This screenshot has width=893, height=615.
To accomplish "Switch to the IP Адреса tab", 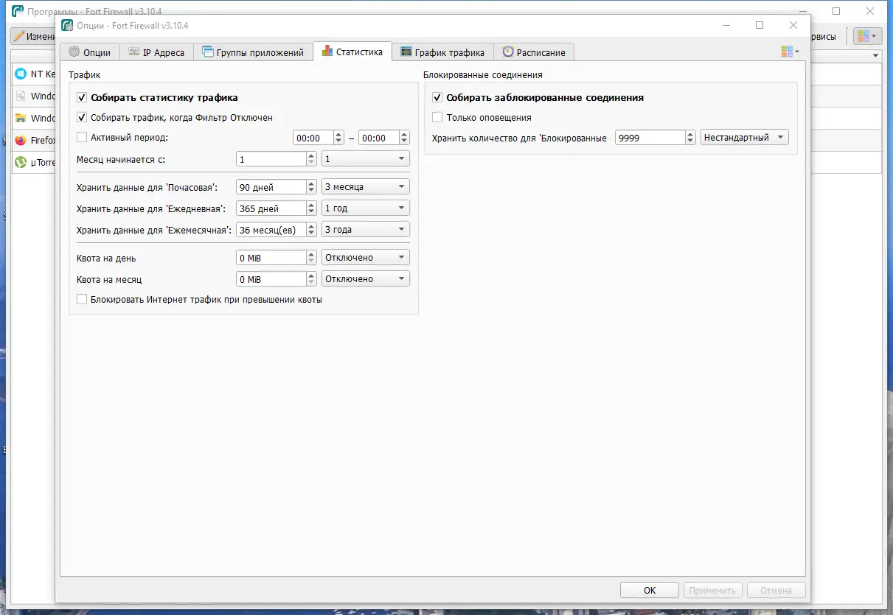I will click(x=156, y=52).
